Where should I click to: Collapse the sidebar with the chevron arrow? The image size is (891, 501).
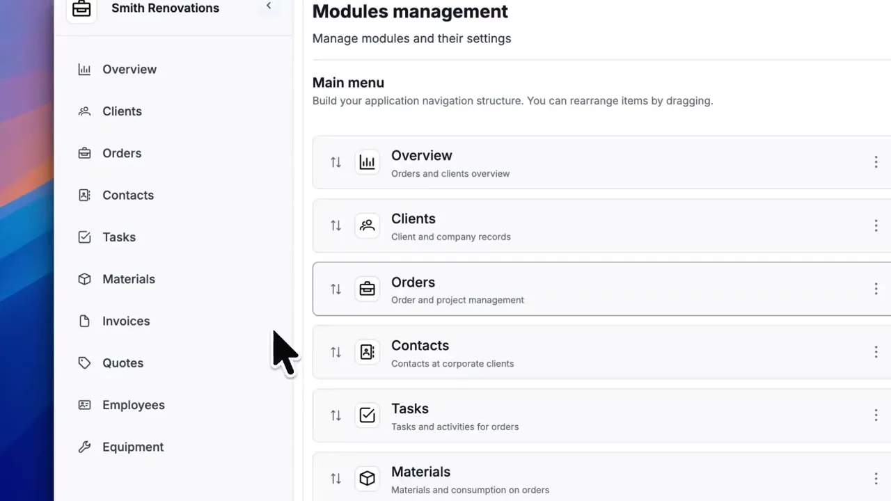point(269,6)
